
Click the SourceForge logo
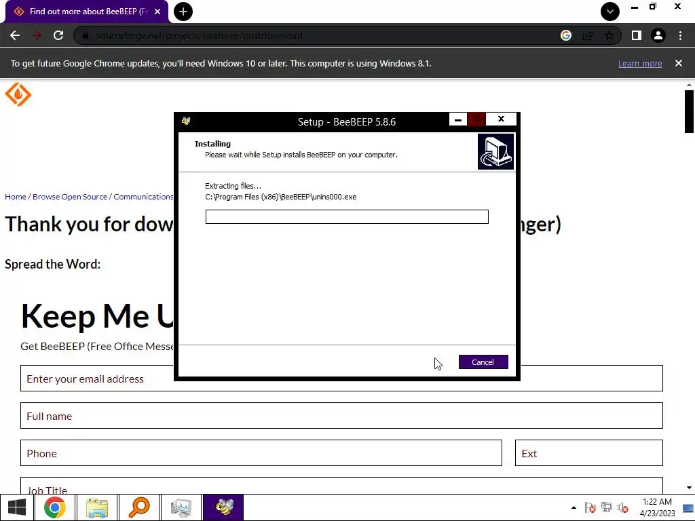point(18,94)
